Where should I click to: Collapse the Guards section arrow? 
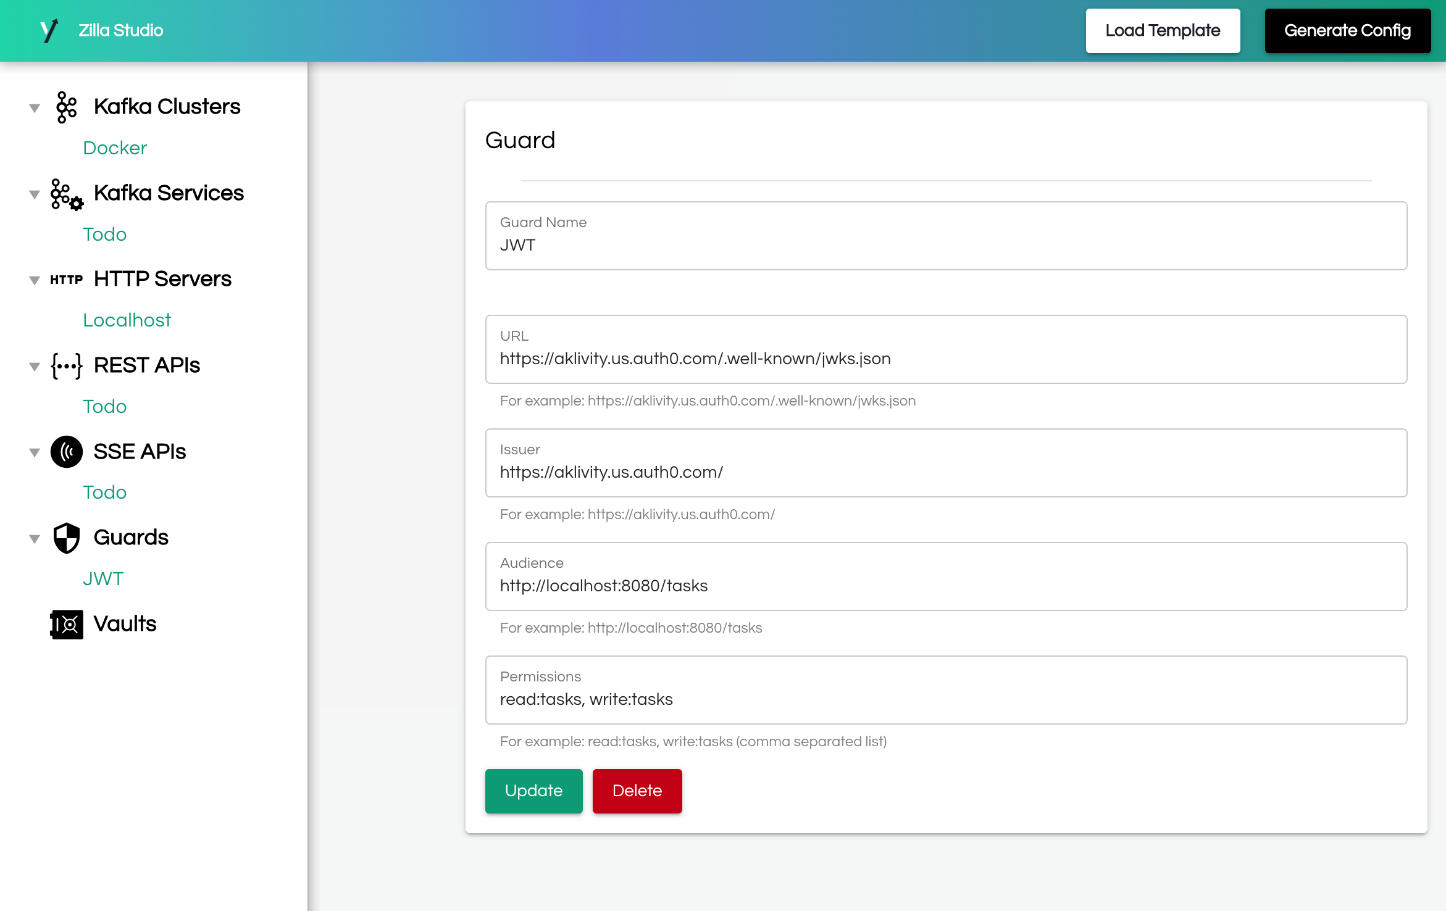[35, 539]
